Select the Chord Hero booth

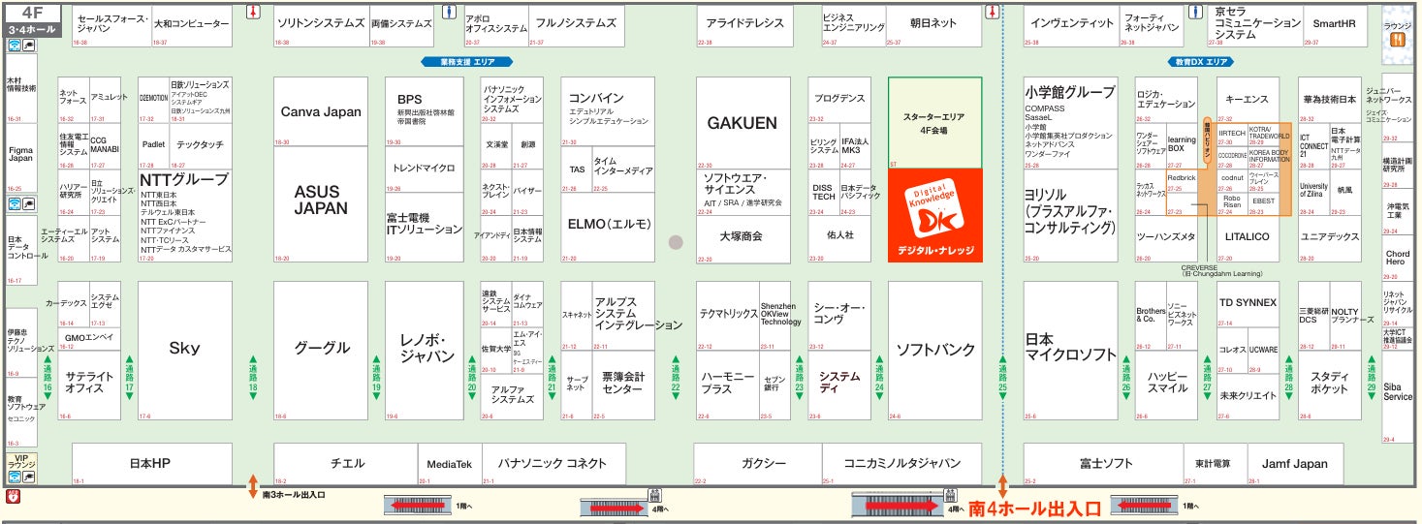1397,259
